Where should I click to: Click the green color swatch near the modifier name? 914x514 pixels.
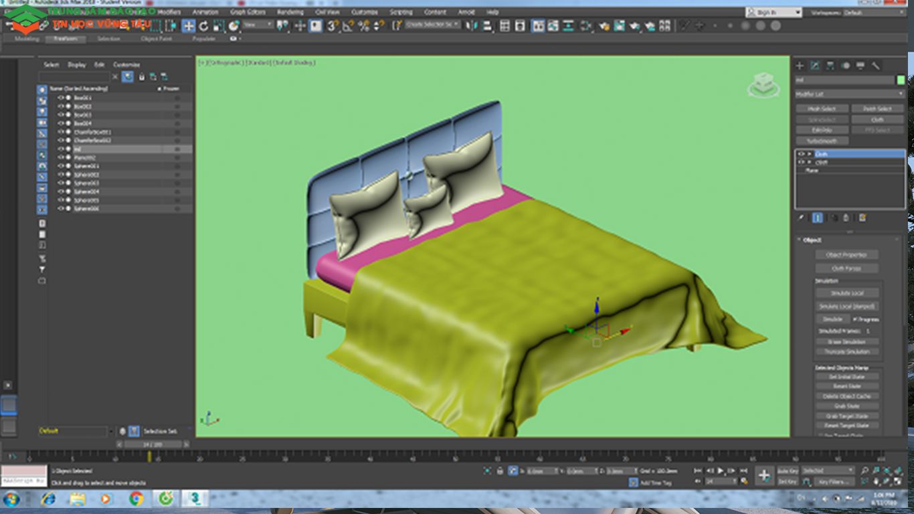[900, 80]
